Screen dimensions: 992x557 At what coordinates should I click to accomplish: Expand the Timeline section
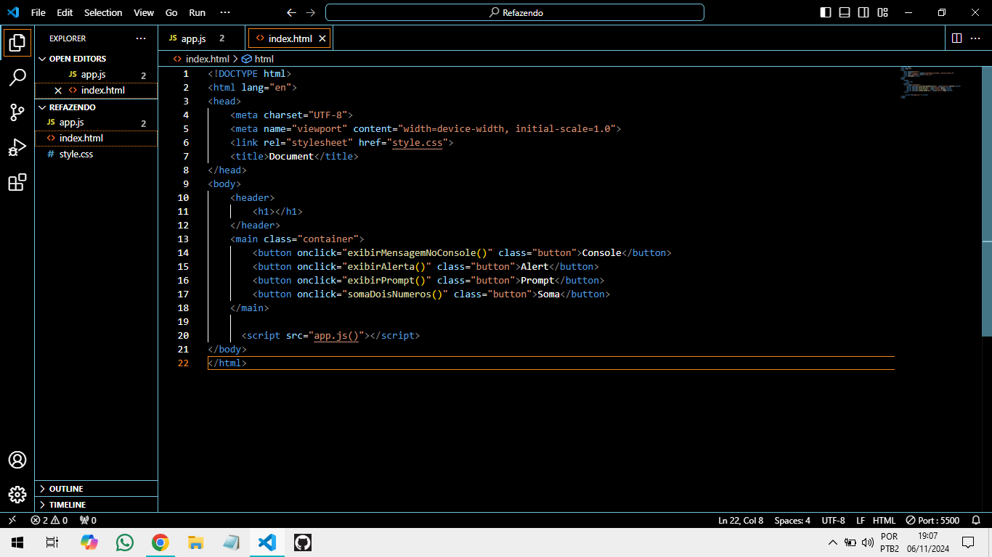(96, 505)
